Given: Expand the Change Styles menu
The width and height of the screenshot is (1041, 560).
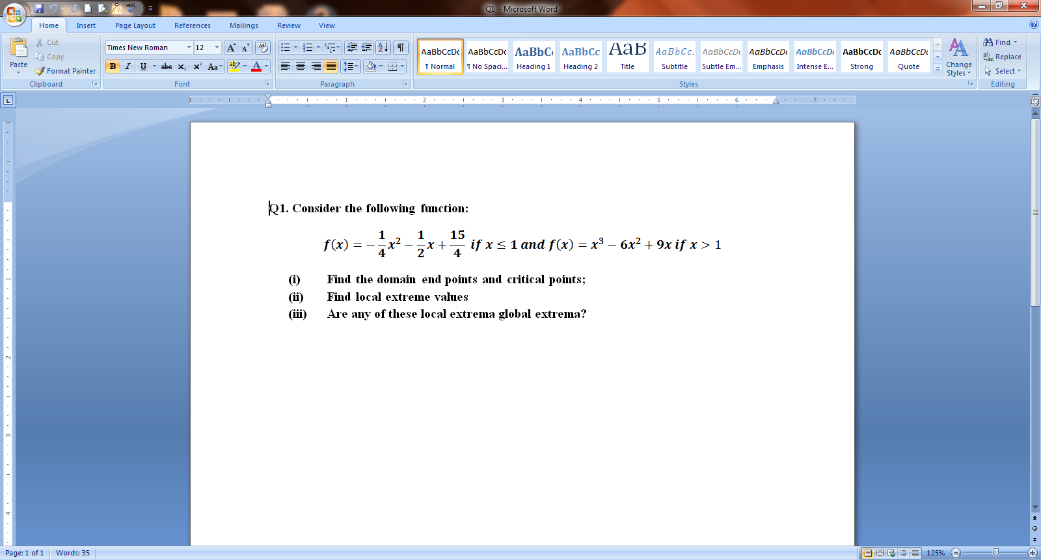Looking at the screenshot, I should [x=958, y=57].
